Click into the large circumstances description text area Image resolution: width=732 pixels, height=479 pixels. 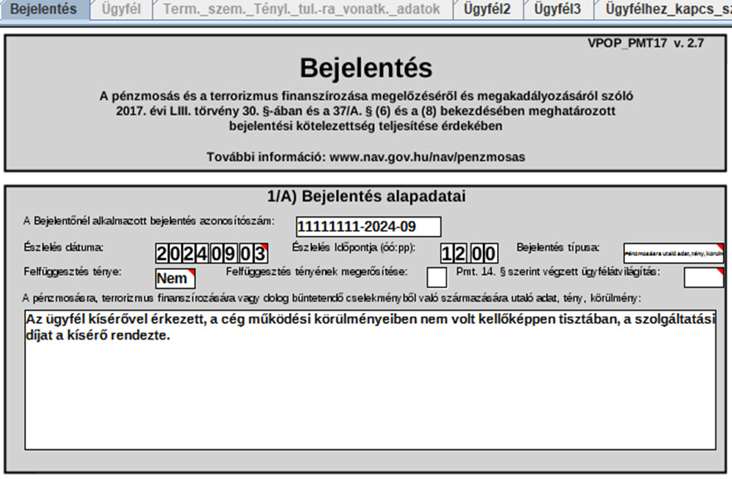[370, 390]
